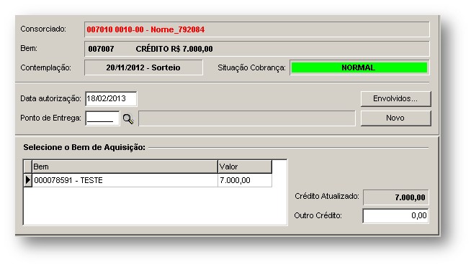
Task: Select the 000078591 - TESTE cell
Action: 125,180
